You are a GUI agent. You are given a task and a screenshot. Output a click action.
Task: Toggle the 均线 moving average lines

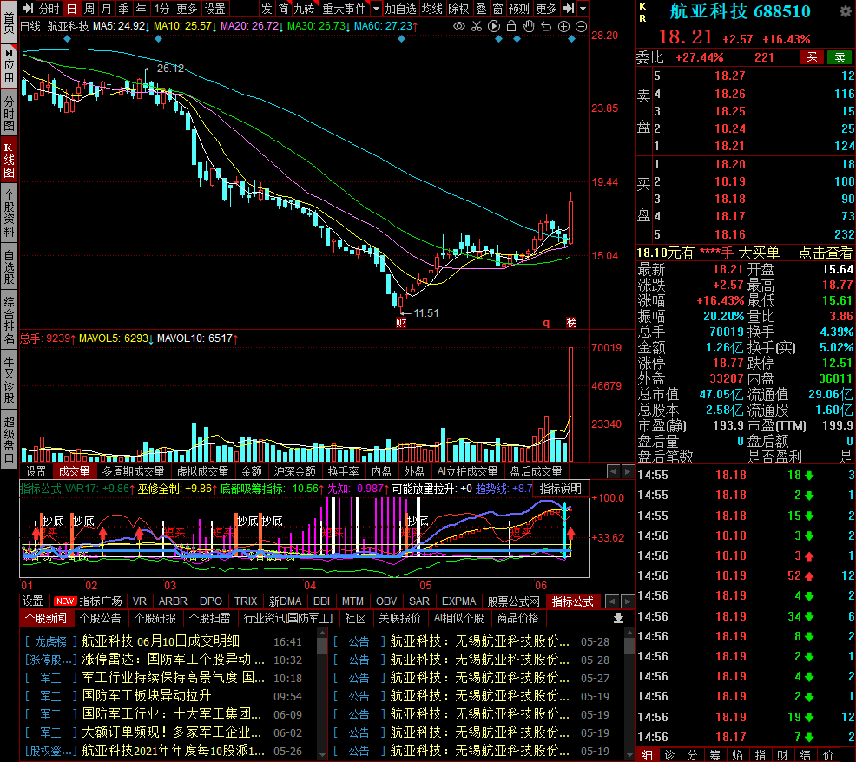click(431, 9)
